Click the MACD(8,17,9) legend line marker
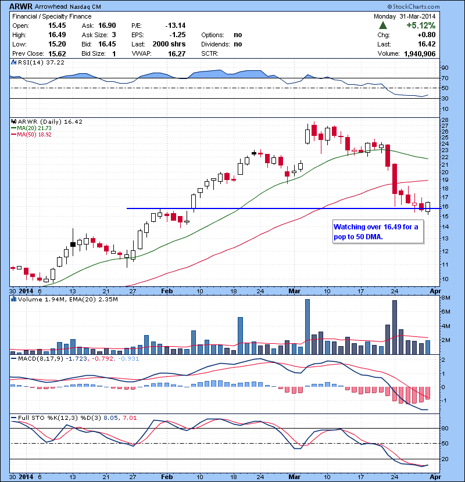The height and width of the screenshot is (482, 465). pyautogui.click(x=14, y=358)
